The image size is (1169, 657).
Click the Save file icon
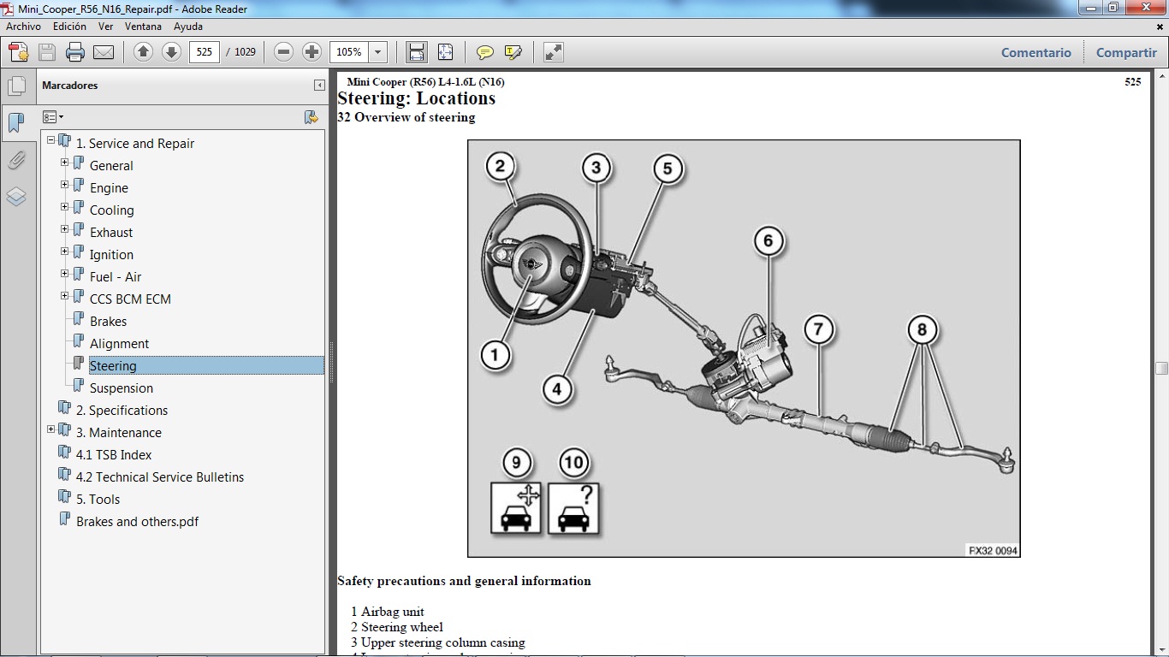[47, 52]
